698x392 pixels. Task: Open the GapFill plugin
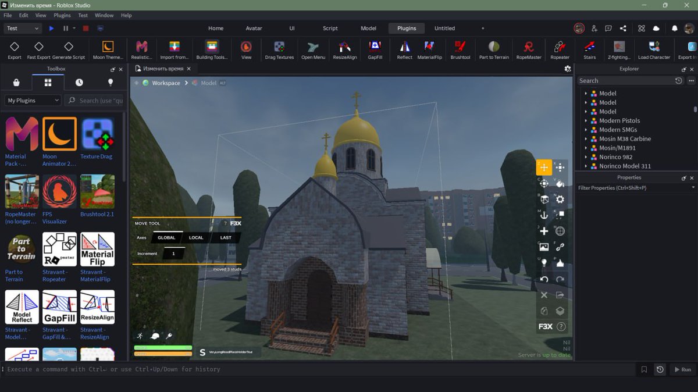375,50
